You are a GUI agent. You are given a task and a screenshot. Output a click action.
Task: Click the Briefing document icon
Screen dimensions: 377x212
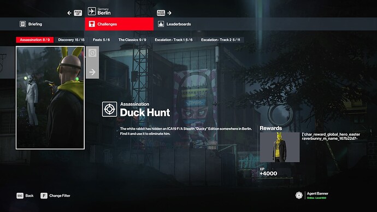pyautogui.click(x=22, y=24)
